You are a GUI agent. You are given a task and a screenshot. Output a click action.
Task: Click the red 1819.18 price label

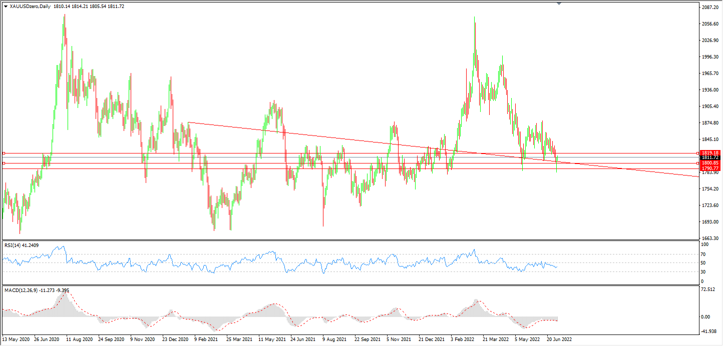point(710,152)
